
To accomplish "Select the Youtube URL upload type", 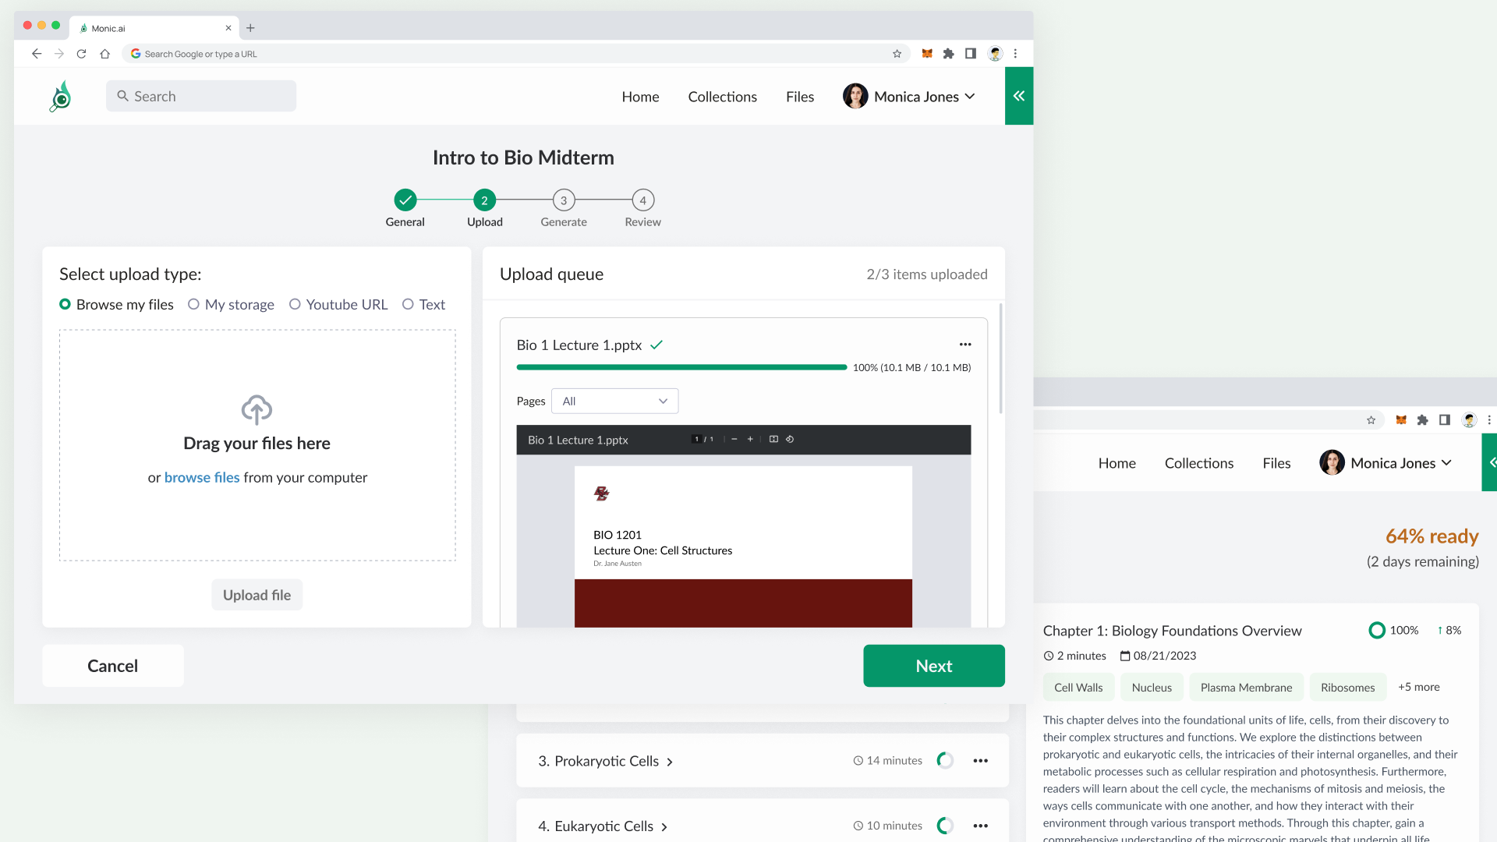I will (295, 305).
